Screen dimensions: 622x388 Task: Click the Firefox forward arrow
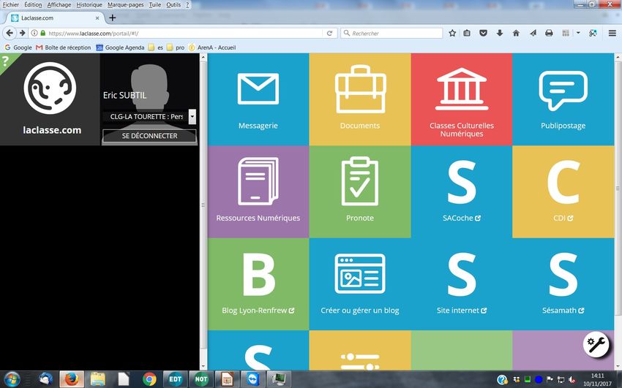coord(23,34)
